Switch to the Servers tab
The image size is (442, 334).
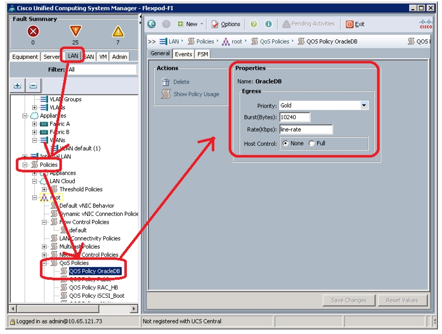52,57
